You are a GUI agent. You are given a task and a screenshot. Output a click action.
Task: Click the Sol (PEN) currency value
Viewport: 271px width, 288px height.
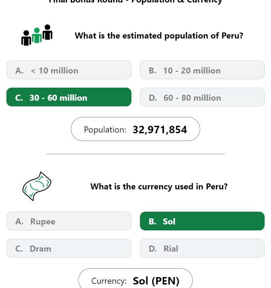(156, 281)
